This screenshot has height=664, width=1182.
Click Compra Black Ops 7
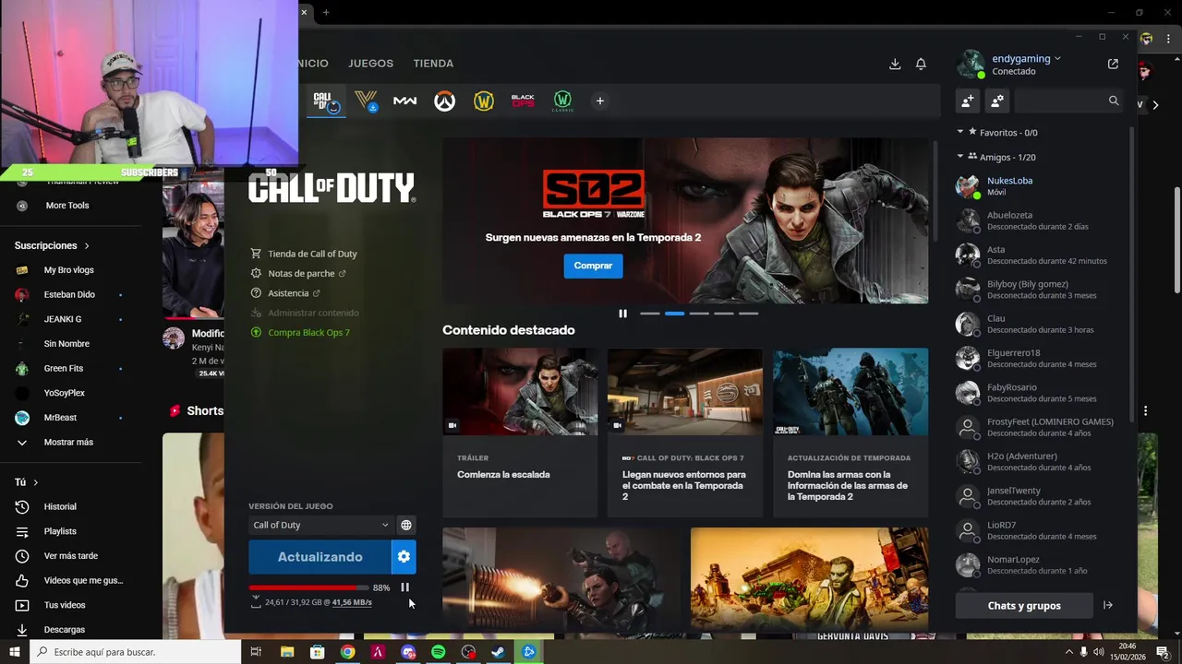pos(308,332)
